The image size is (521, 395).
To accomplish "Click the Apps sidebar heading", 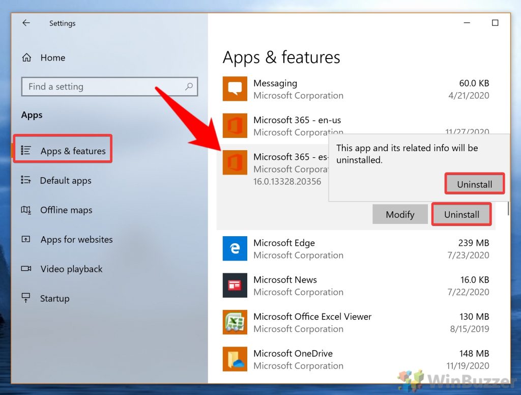I will (x=32, y=115).
